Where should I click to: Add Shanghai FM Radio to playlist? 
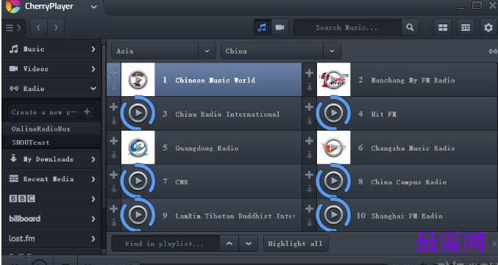point(310,209)
